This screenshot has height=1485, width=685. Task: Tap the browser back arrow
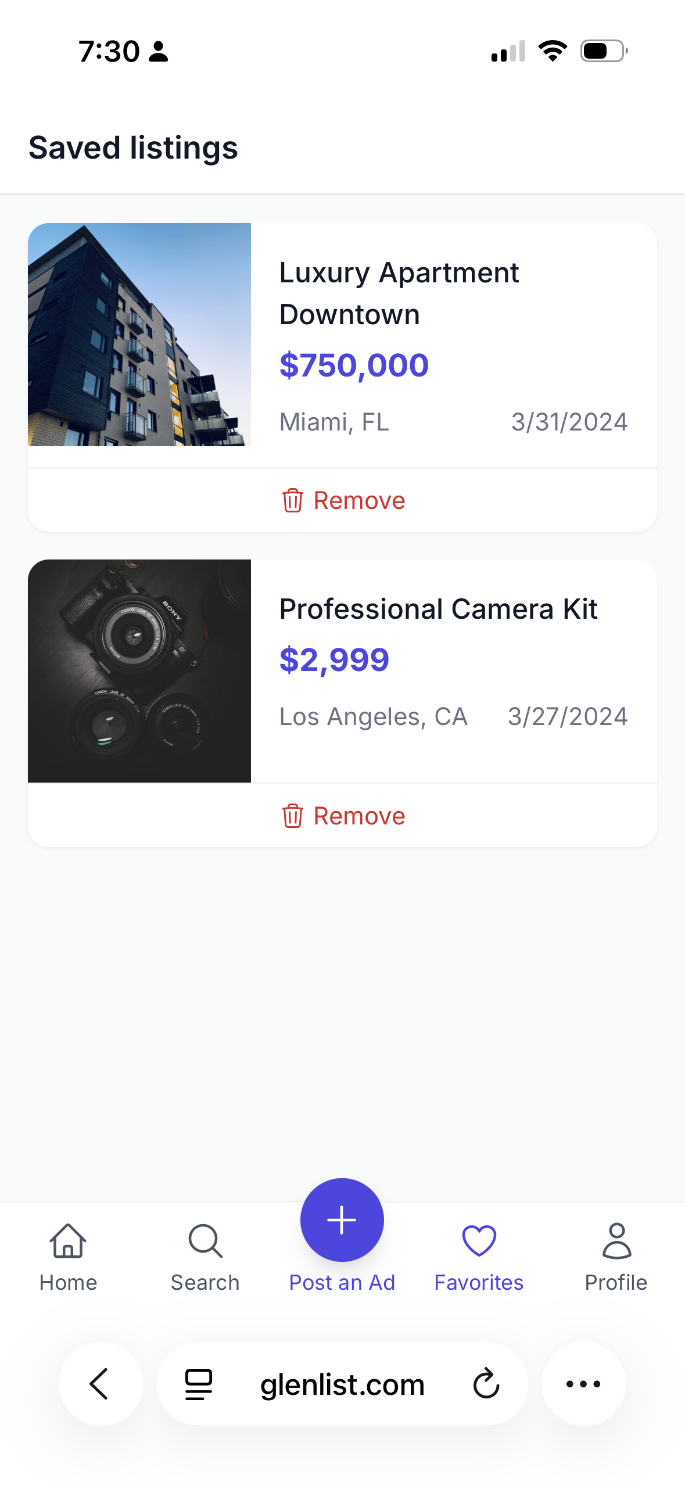tap(100, 1383)
